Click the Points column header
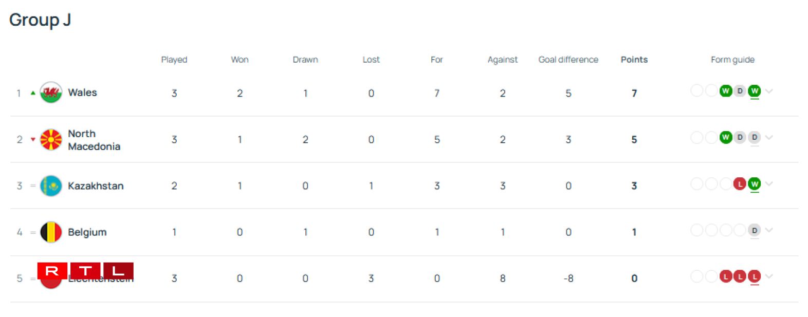 (634, 60)
